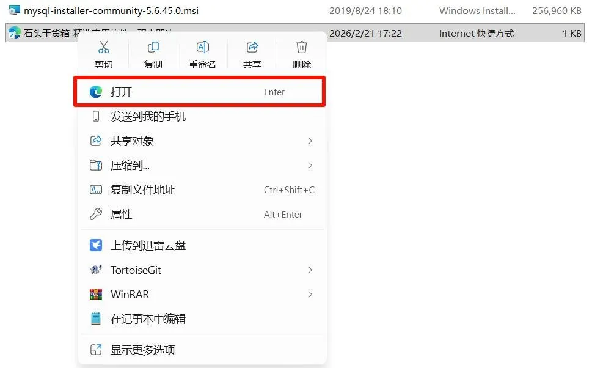Click the phone icon beside 发送到我的手机
603x368 pixels.
point(96,116)
